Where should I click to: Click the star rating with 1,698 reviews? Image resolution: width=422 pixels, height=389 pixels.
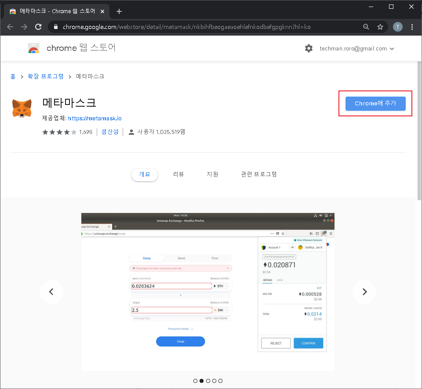(67, 132)
